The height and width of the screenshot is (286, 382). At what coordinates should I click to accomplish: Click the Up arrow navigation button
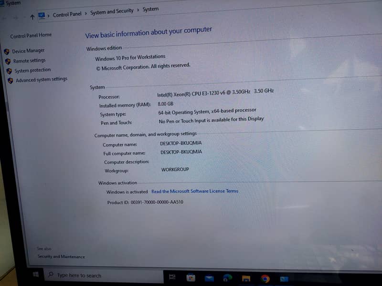tap(32, 17)
